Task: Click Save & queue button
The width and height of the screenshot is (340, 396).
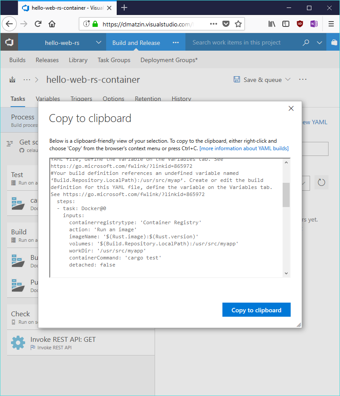Action: (258, 80)
